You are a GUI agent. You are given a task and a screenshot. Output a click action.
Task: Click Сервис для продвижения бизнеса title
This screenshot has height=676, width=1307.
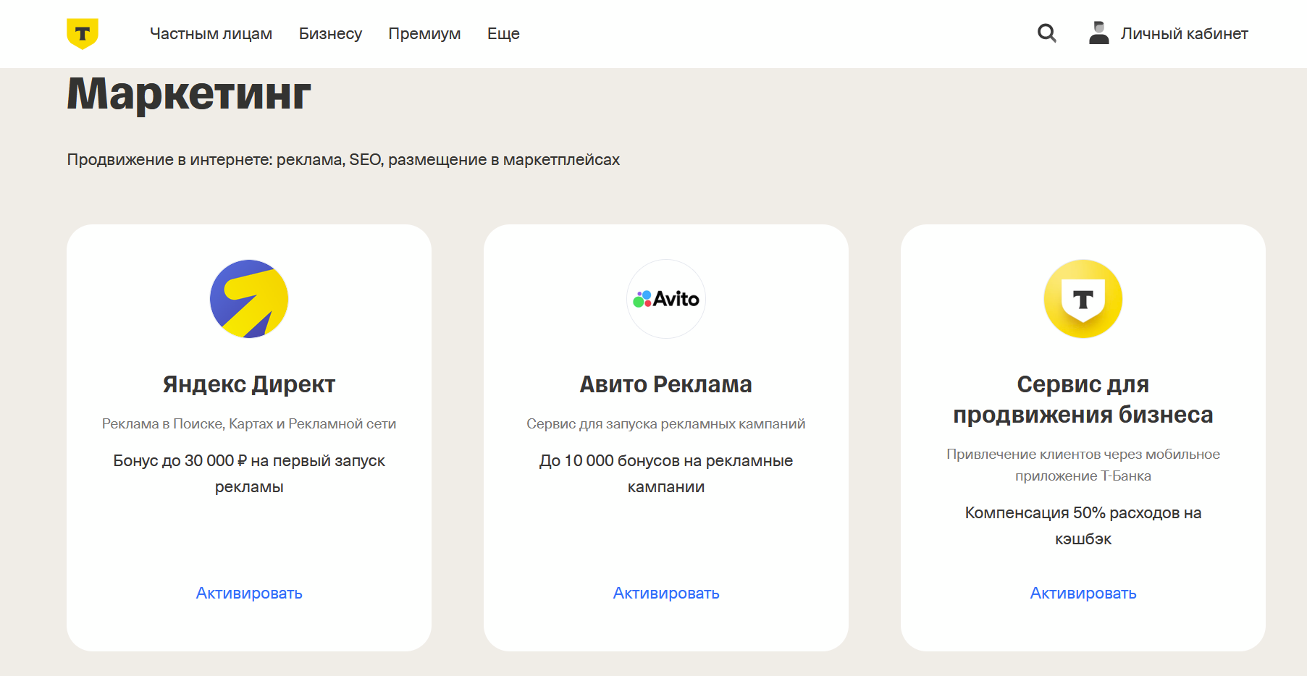(x=1083, y=400)
